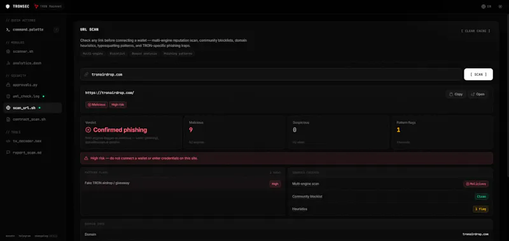Toggle the theme icon in top-right corner

click(500, 6)
